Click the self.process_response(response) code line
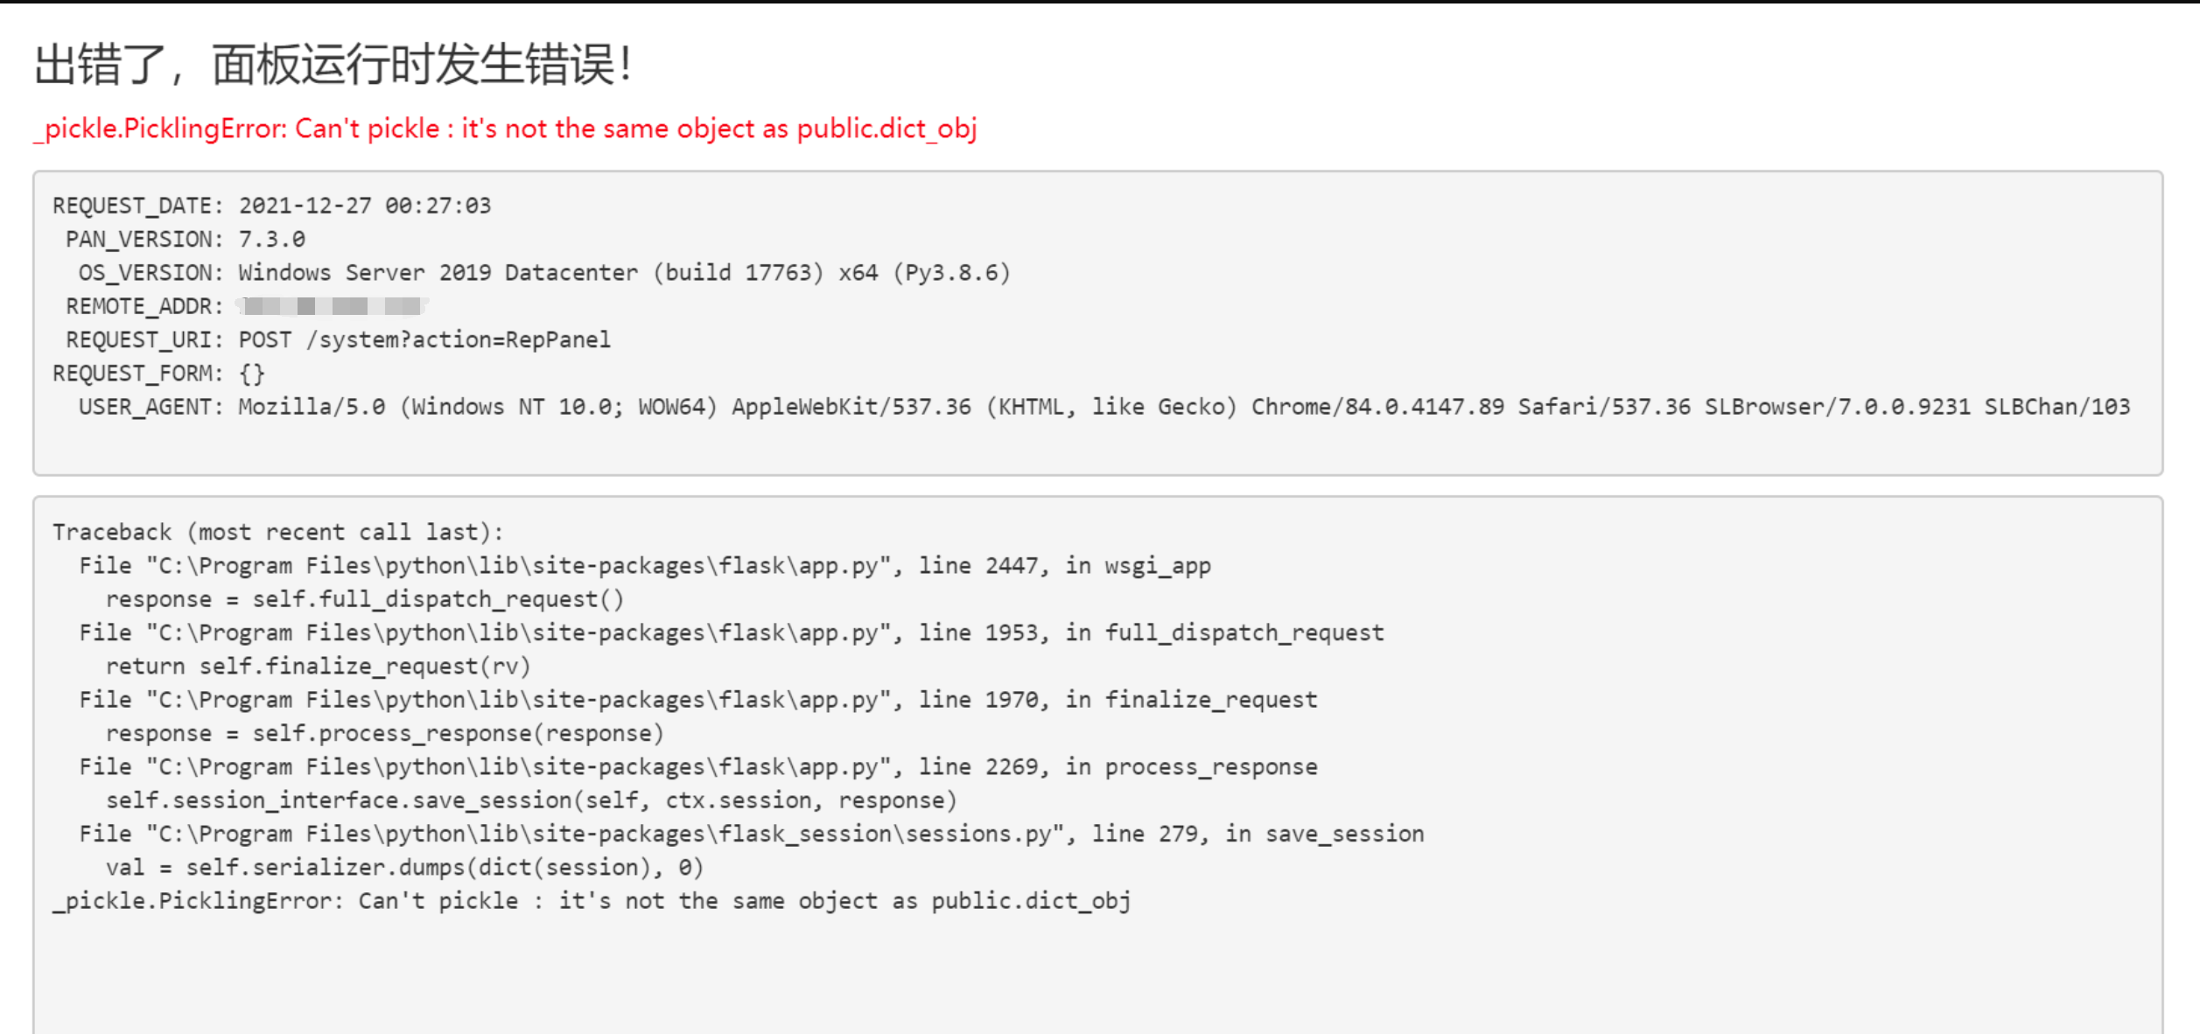This screenshot has height=1034, width=2200. [x=385, y=733]
